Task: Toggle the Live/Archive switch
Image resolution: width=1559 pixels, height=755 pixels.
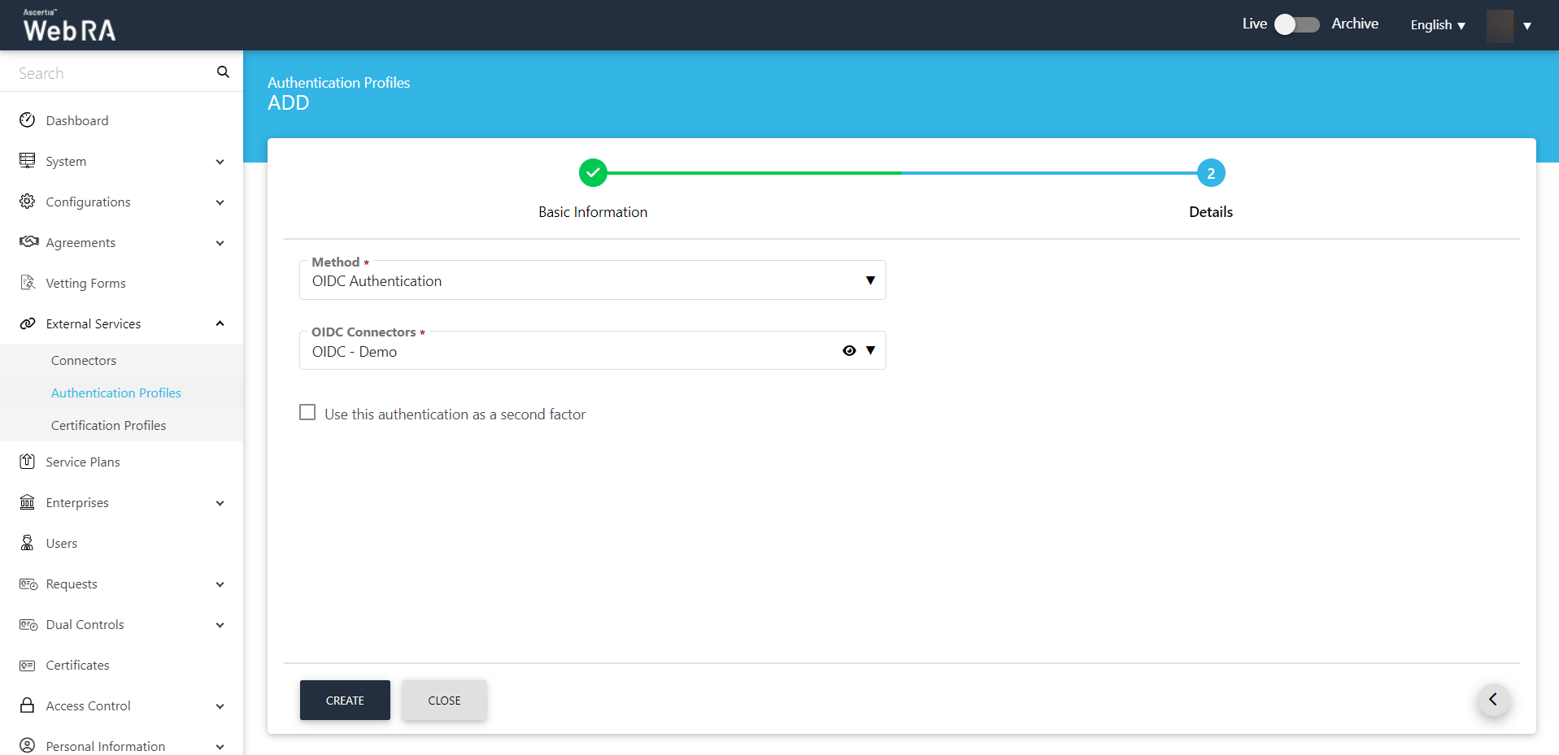Action: (x=1296, y=24)
